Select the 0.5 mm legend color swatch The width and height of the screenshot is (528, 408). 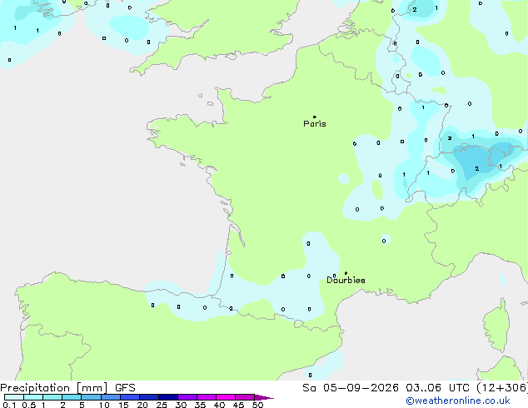[33, 397]
